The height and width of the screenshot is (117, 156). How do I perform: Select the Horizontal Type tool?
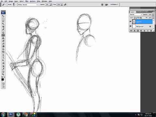pos(3,58)
